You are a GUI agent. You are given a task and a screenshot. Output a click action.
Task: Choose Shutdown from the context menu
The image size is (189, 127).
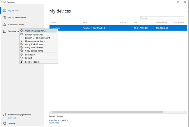pos(38,55)
